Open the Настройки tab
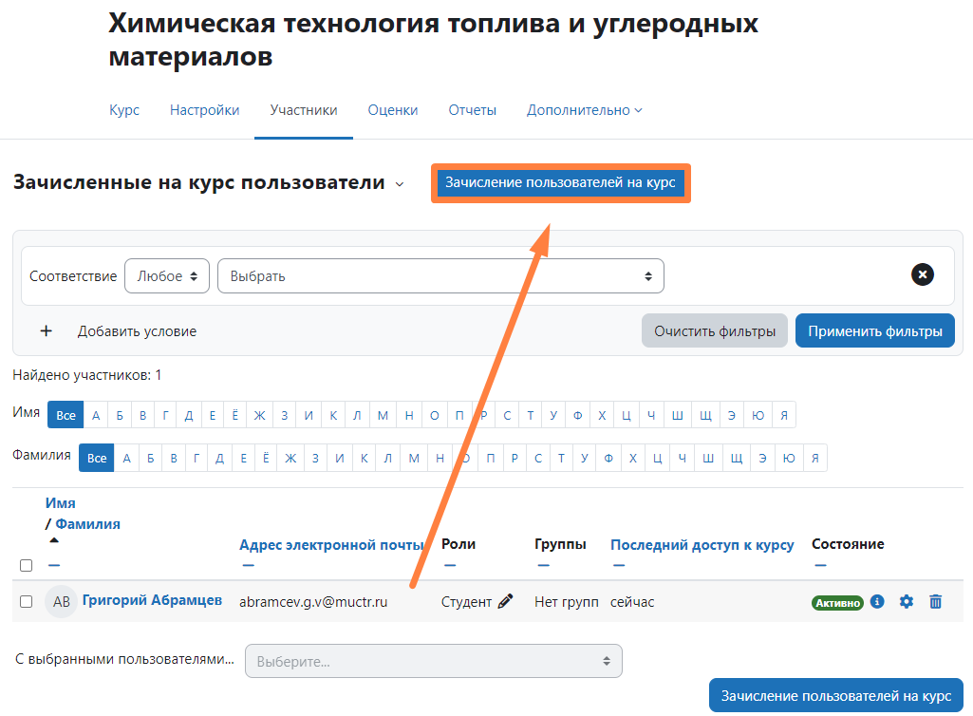The width and height of the screenshot is (973, 716). pyautogui.click(x=204, y=110)
